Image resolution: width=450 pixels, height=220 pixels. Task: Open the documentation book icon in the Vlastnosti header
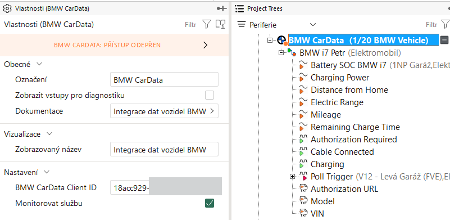(220, 24)
